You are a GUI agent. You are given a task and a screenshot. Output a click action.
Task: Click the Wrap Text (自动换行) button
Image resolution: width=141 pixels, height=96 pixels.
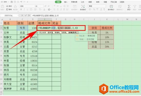point(83,7)
